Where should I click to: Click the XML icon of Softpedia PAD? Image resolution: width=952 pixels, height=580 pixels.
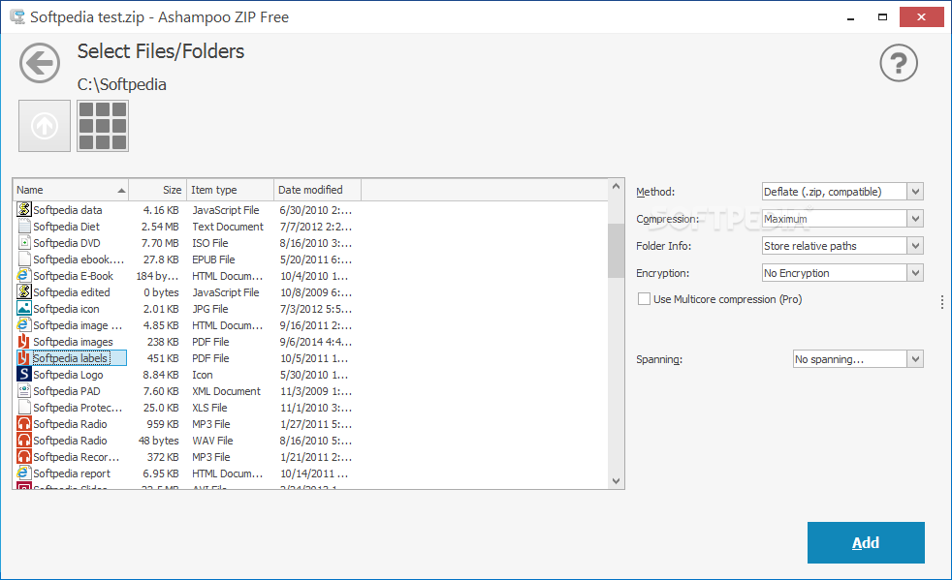23,391
